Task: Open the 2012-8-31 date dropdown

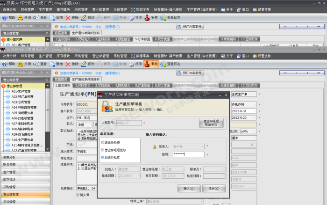Action: pyautogui.click(x=255, y=111)
